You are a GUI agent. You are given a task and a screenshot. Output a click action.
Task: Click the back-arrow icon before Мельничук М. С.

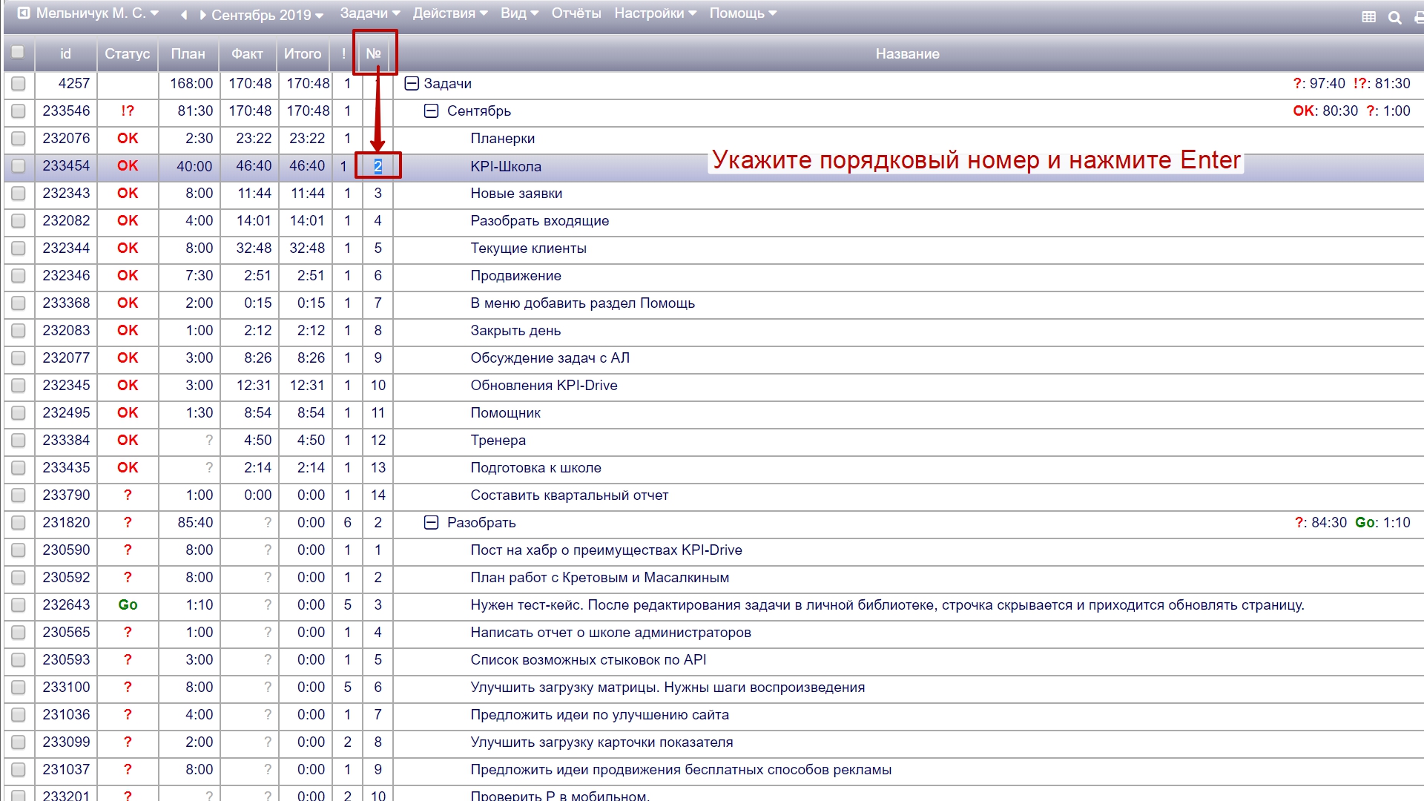click(x=24, y=13)
